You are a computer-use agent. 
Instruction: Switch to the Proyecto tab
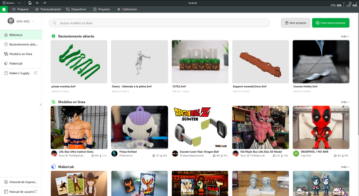point(101,9)
